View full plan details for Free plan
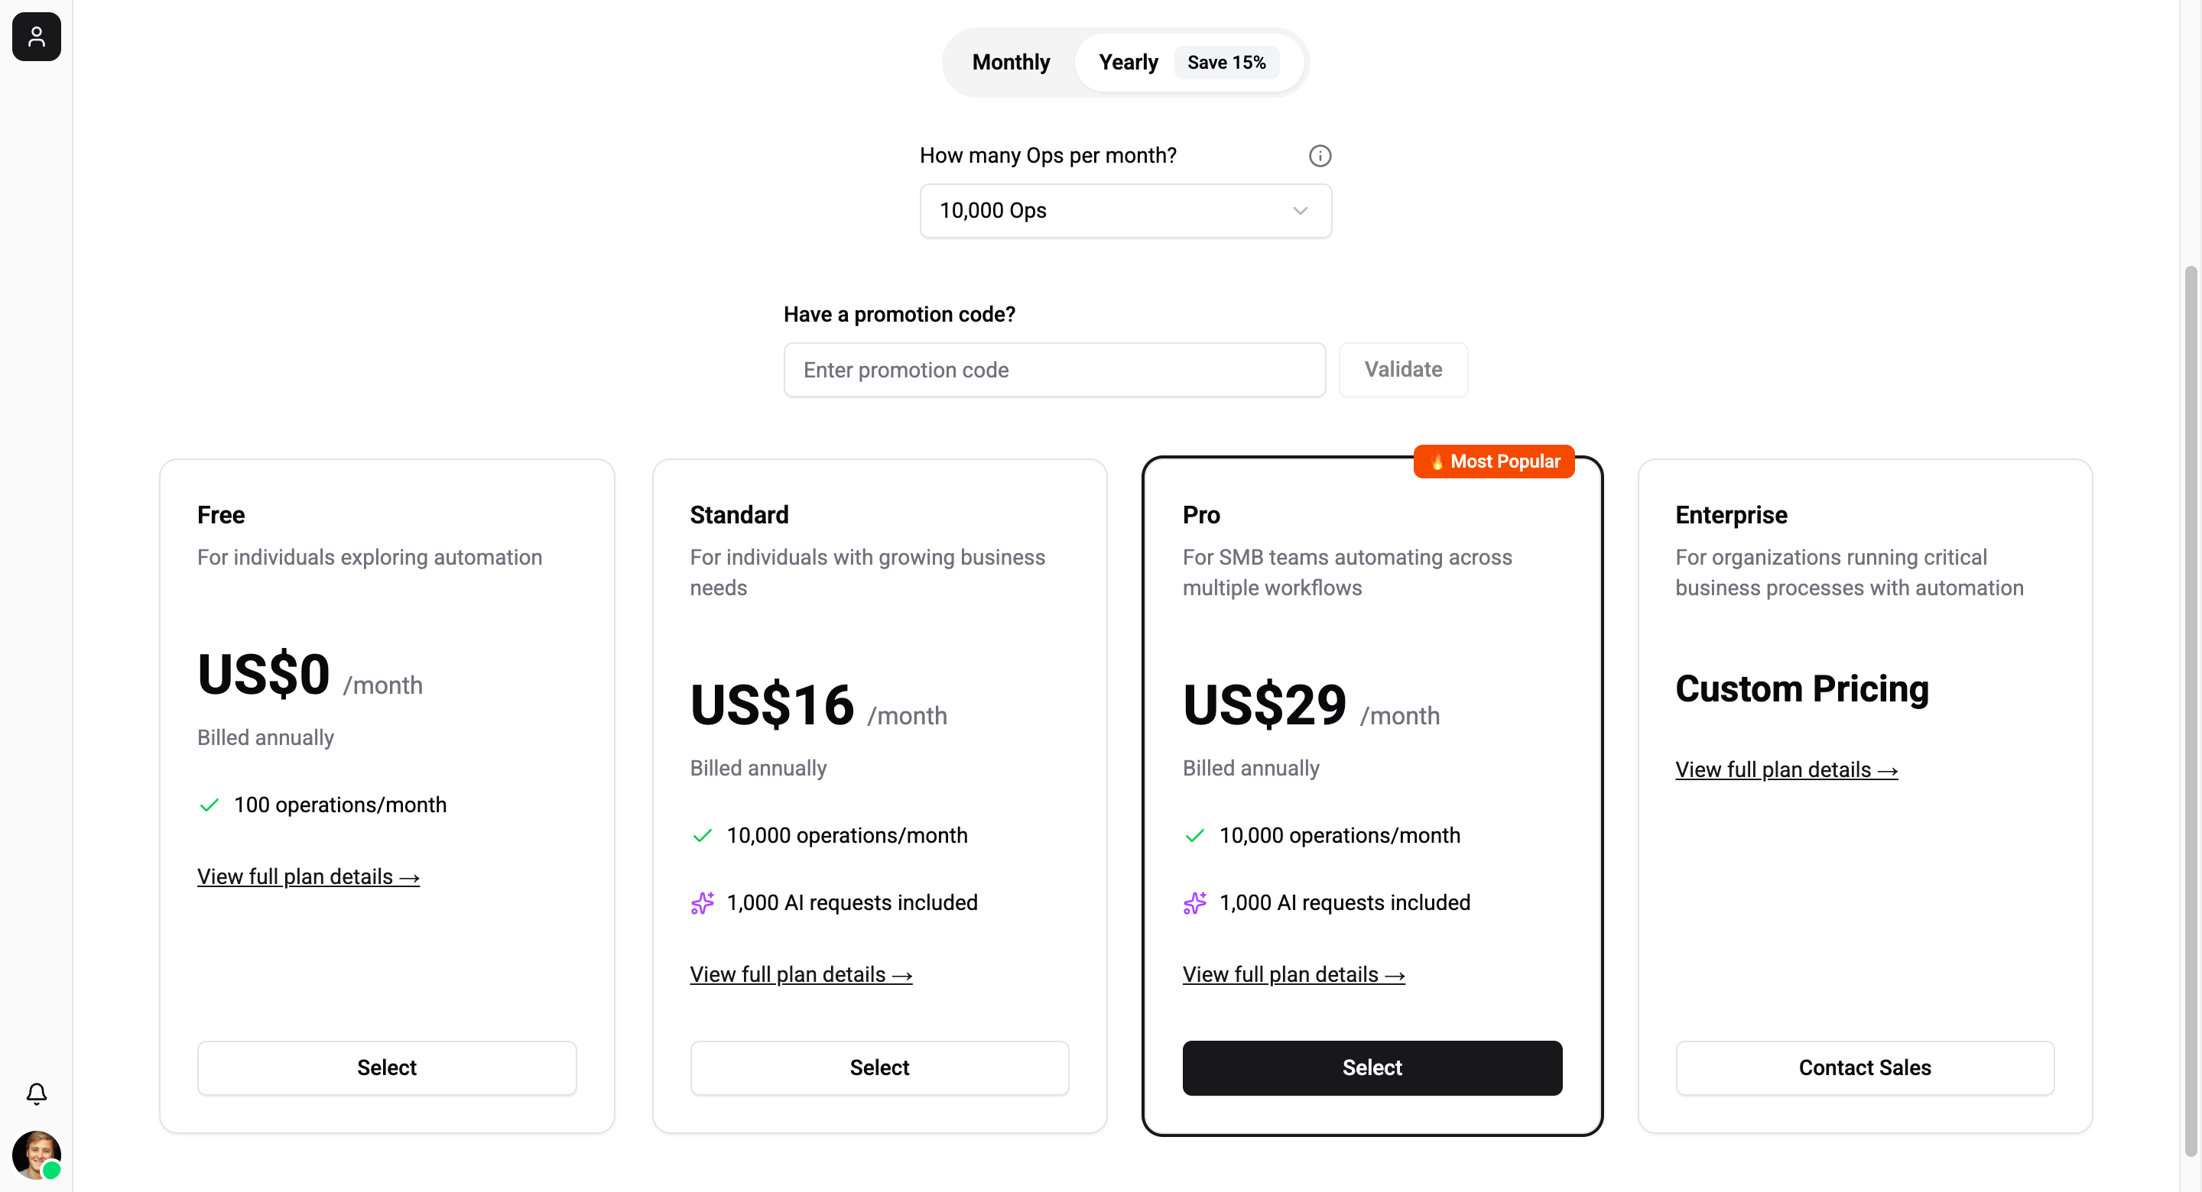Screen dimensions: 2202x1192 point(307,876)
